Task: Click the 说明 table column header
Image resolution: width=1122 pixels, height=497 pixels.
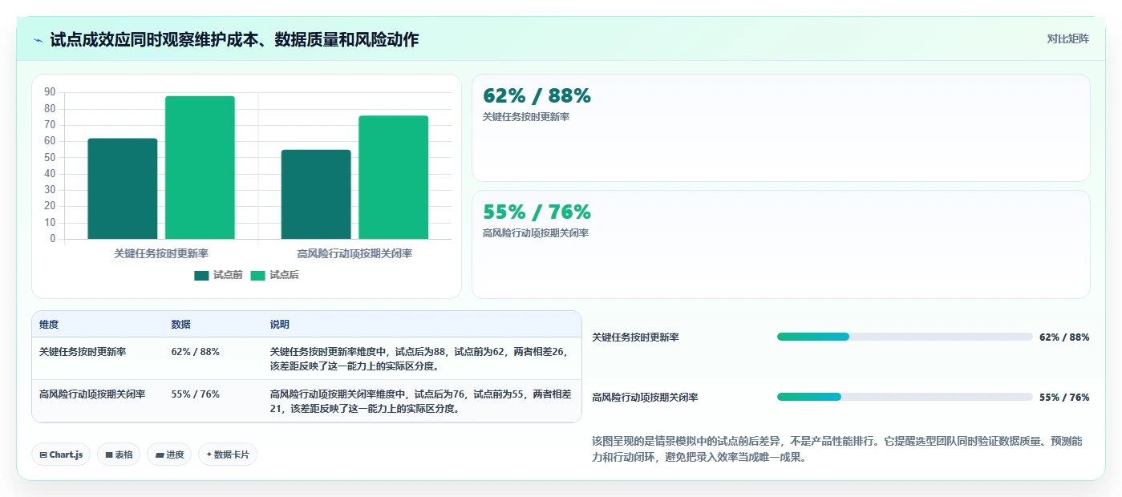Action: tap(280, 325)
